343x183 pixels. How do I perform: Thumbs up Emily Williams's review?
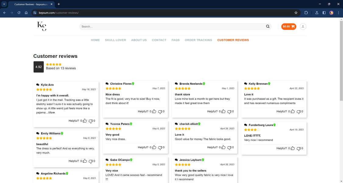pos(85,161)
